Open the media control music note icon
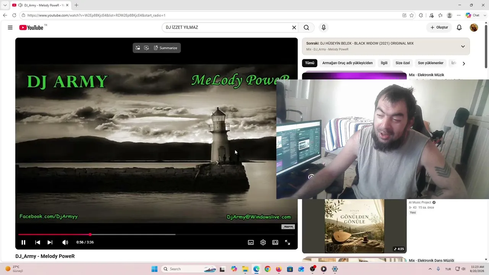489x275 pixels. coord(431,15)
